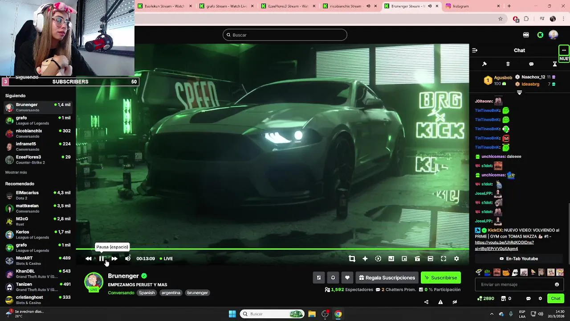The width and height of the screenshot is (570, 321).
Task: Click the speech bubble icon in chat toolbar
Action: tap(531, 64)
